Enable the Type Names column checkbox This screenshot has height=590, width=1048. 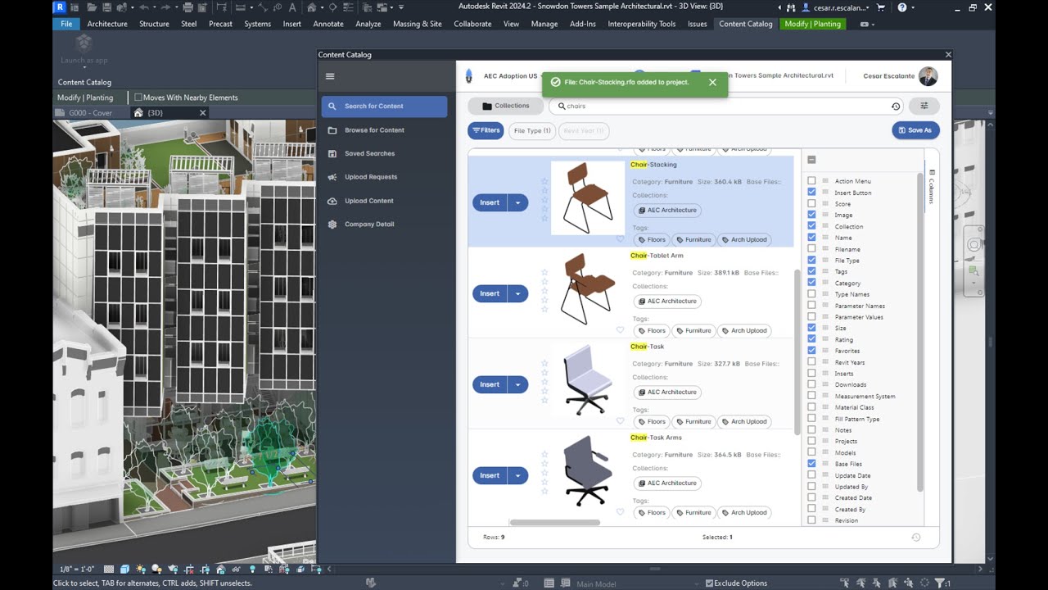pos(811,294)
